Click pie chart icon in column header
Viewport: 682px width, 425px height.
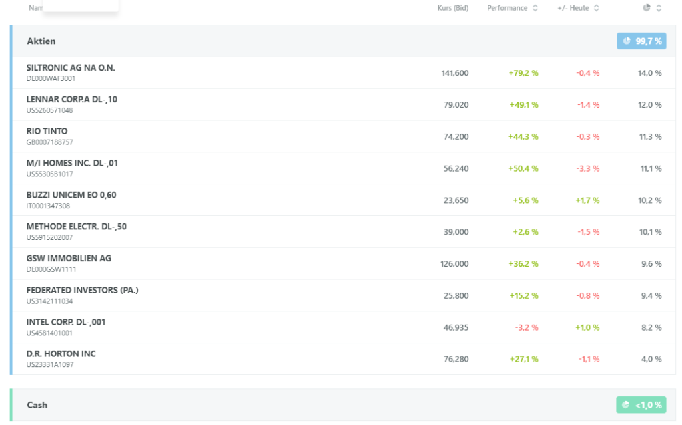pos(647,7)
